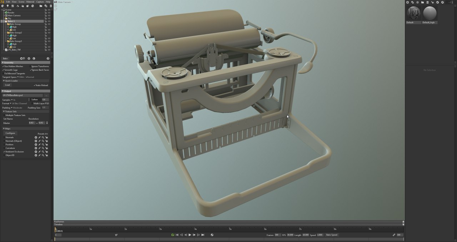Screen dimensions: 457x242
Task: Open Edit menu
Action: click(x=8, y=2)
